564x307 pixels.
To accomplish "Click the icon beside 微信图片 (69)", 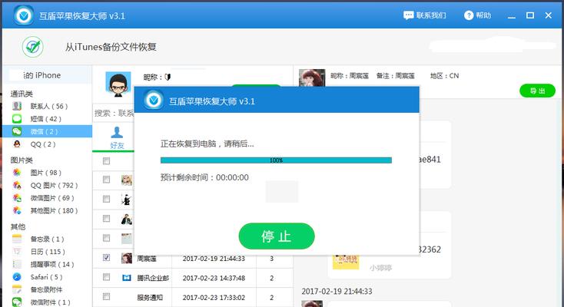I will tap(17, 198).
